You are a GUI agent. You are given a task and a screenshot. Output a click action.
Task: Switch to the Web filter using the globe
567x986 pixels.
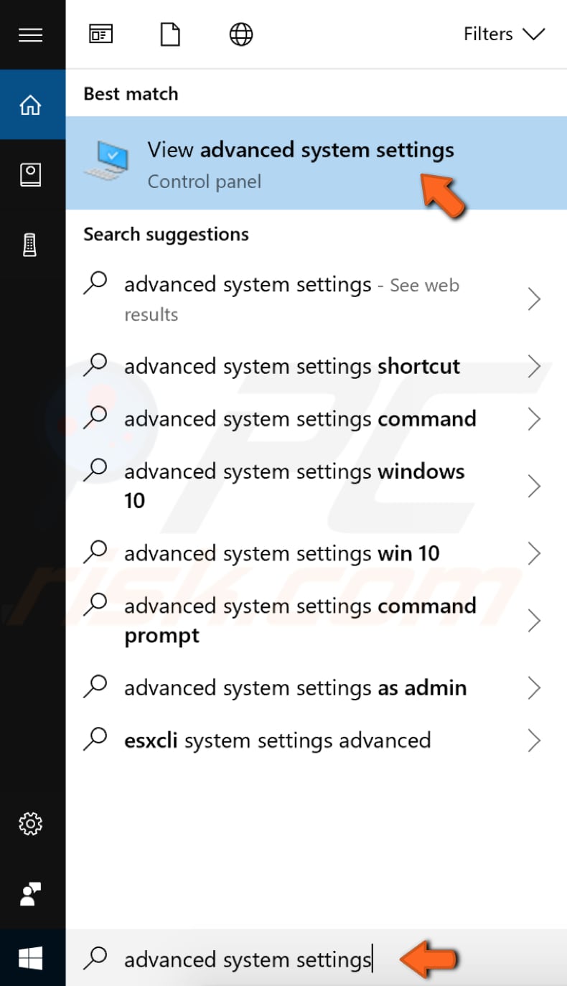coord(240,34)
